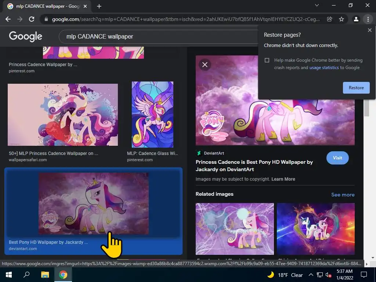
Task: Open the weather widget showing 18°F Clear
Action: [285, 275]
